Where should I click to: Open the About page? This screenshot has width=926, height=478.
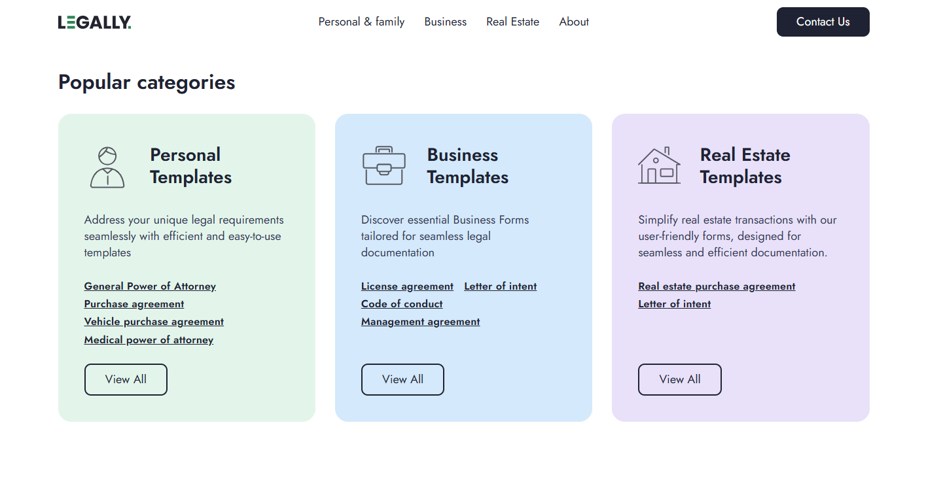[574, 22]
